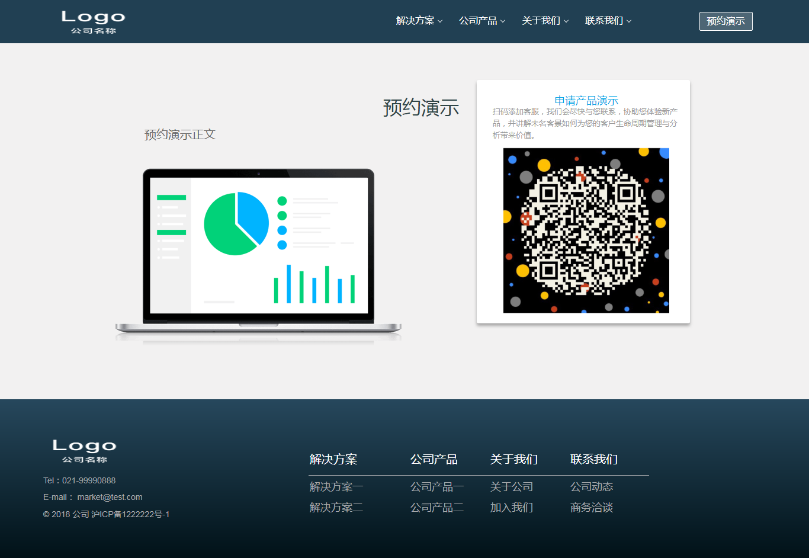Image resolution: width=809 pixels, height=558 pixels.
Task: Click the 申请产品演示 card title
Action: [x=586, y=100]
